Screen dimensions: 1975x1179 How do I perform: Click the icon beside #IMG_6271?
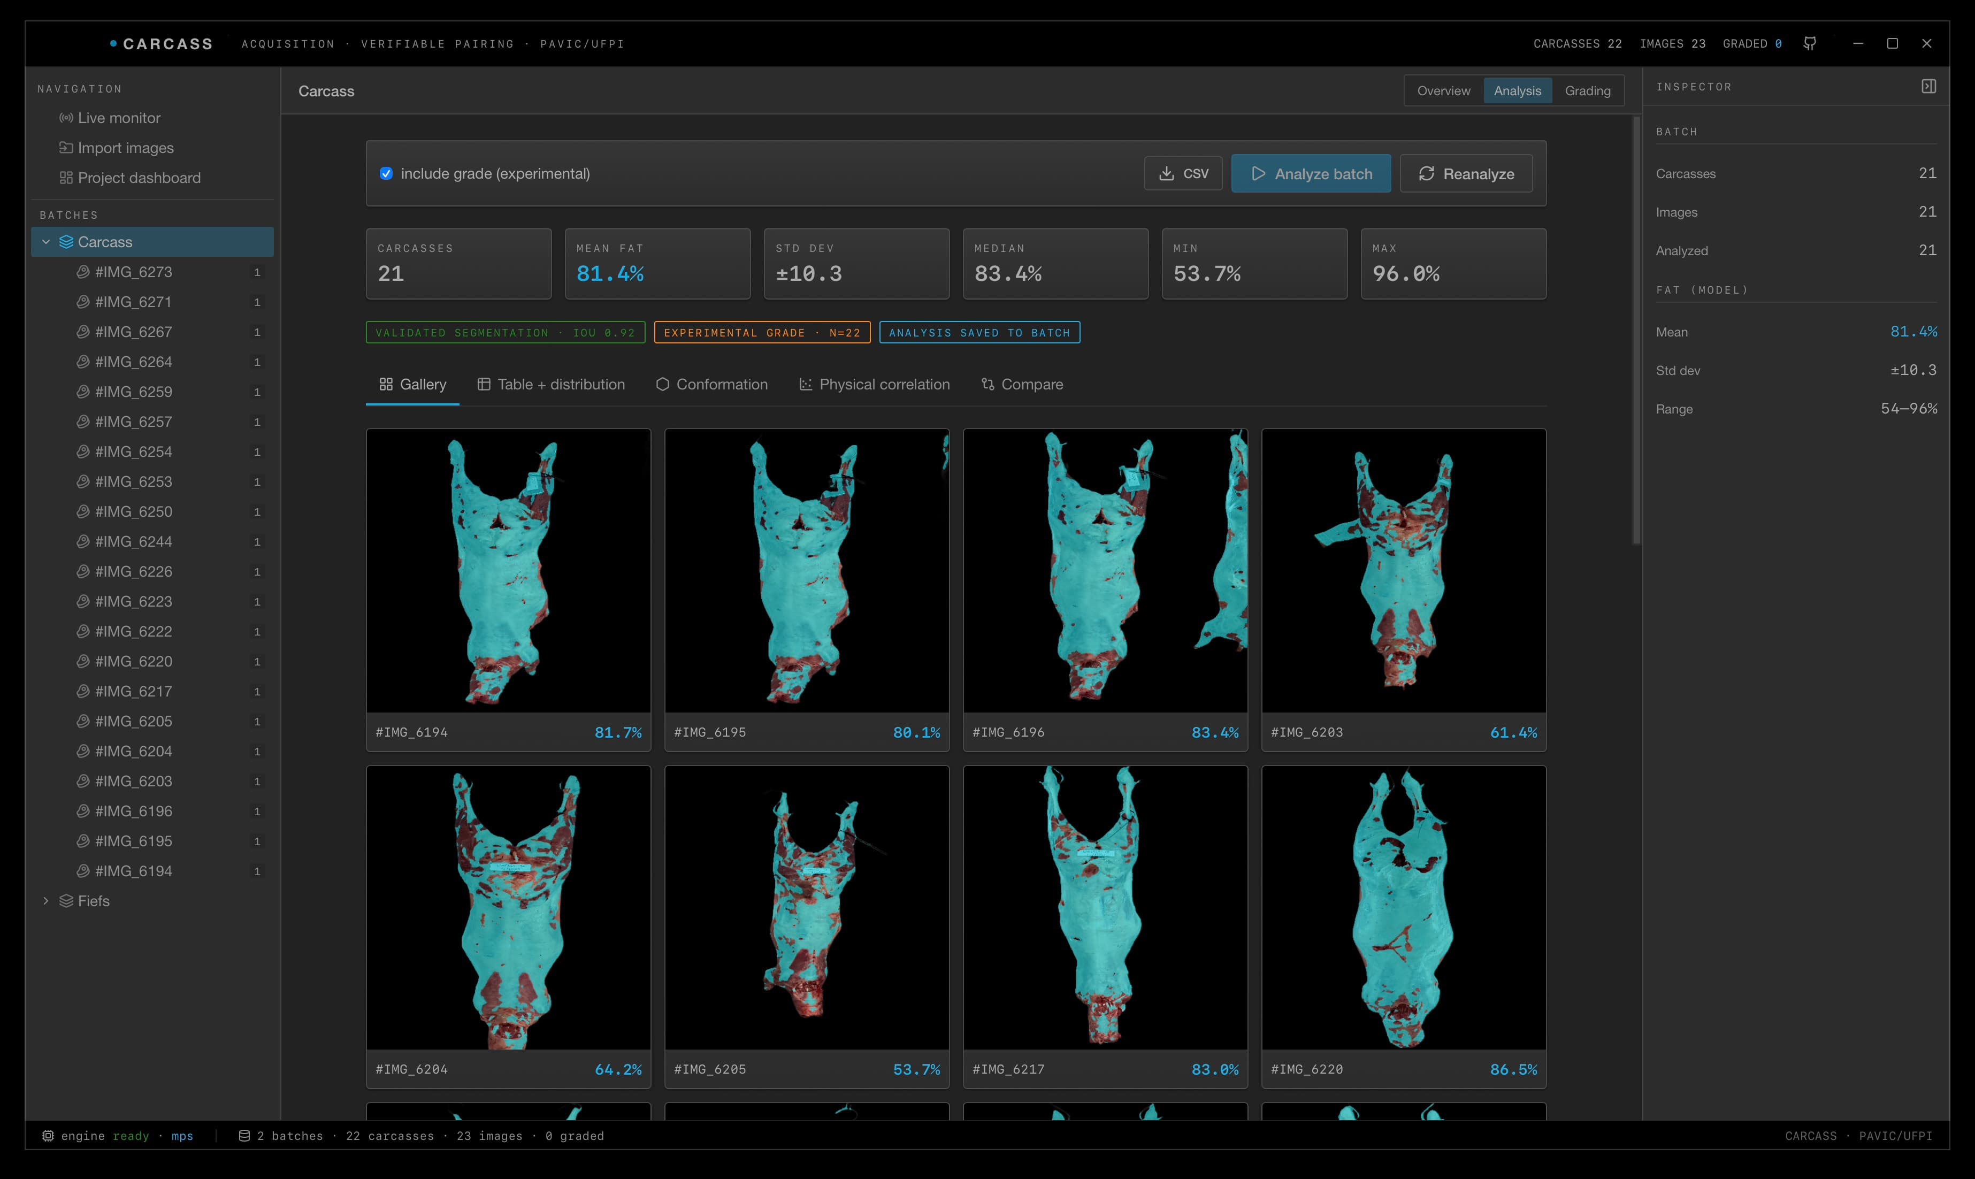coord(82,302)
